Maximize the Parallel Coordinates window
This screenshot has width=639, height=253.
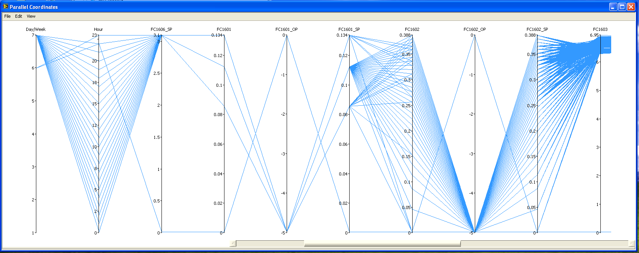point(622,7)
